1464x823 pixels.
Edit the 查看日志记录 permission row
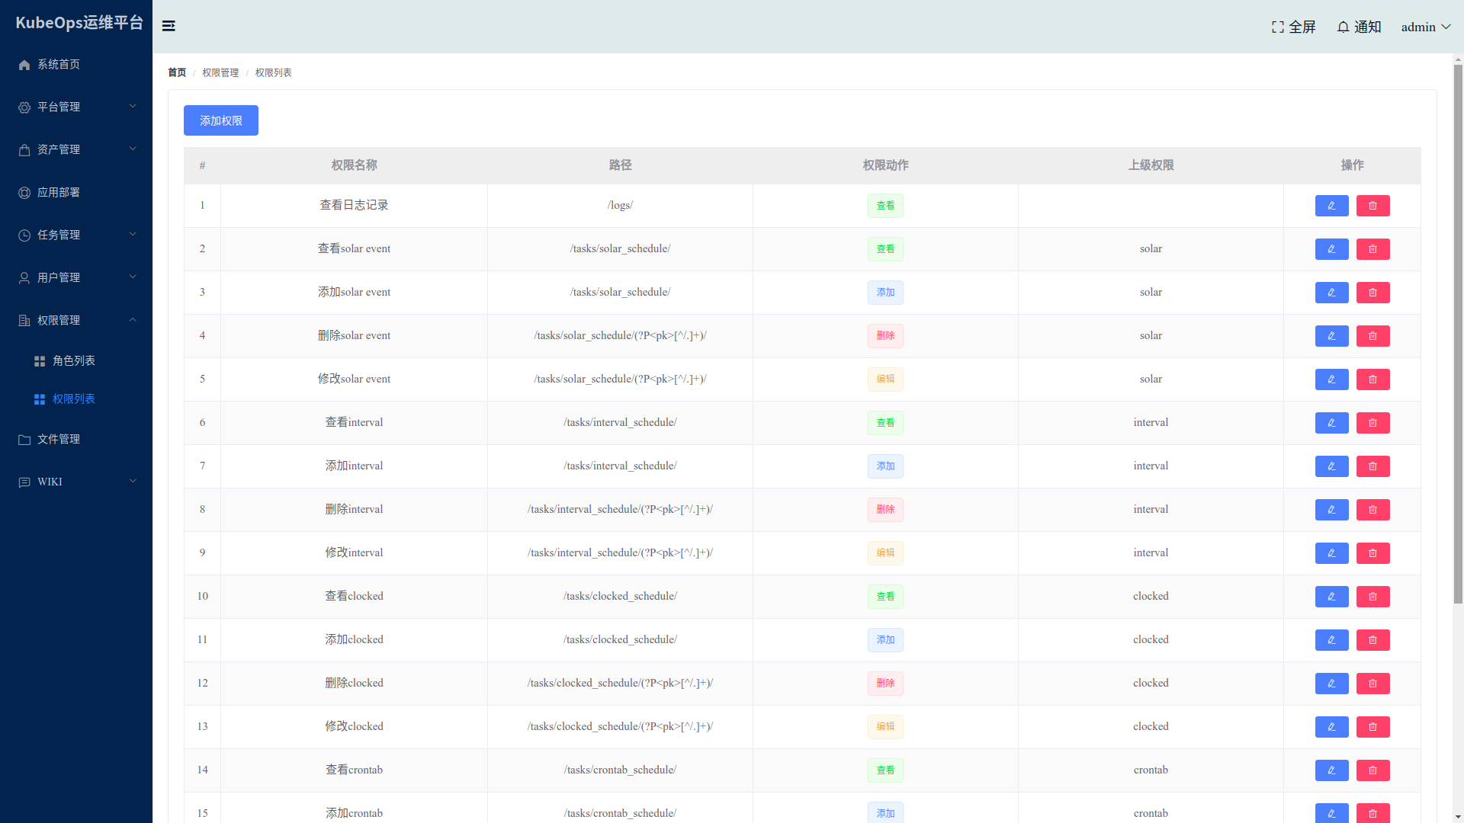tap(1331, 206)
